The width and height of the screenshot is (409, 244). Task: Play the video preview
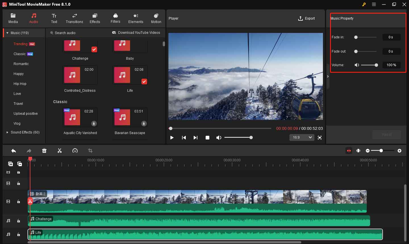point(172,137)
